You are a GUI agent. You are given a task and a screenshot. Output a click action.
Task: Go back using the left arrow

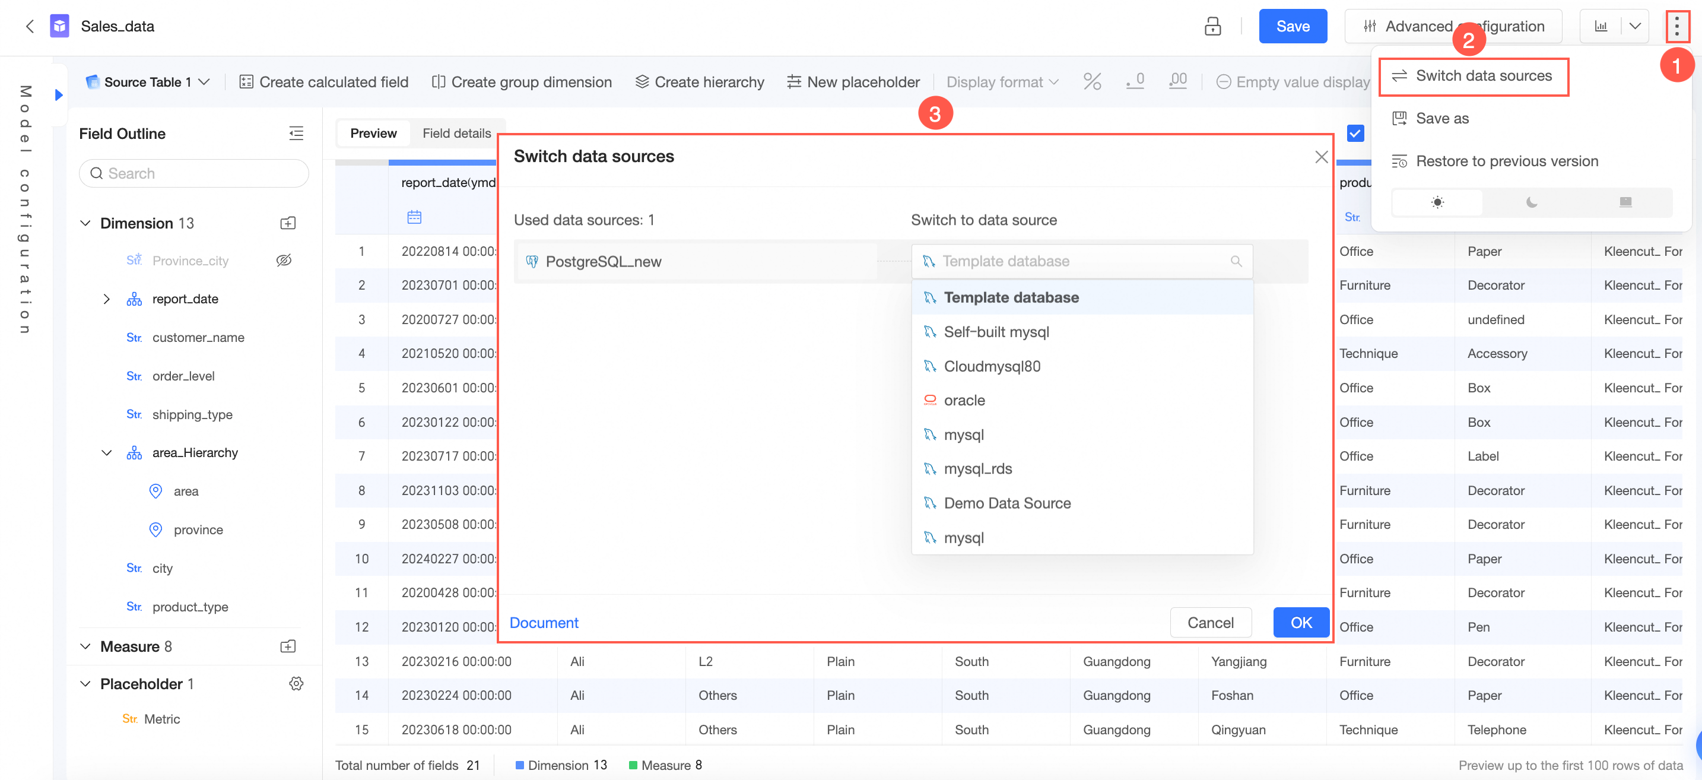29,27
